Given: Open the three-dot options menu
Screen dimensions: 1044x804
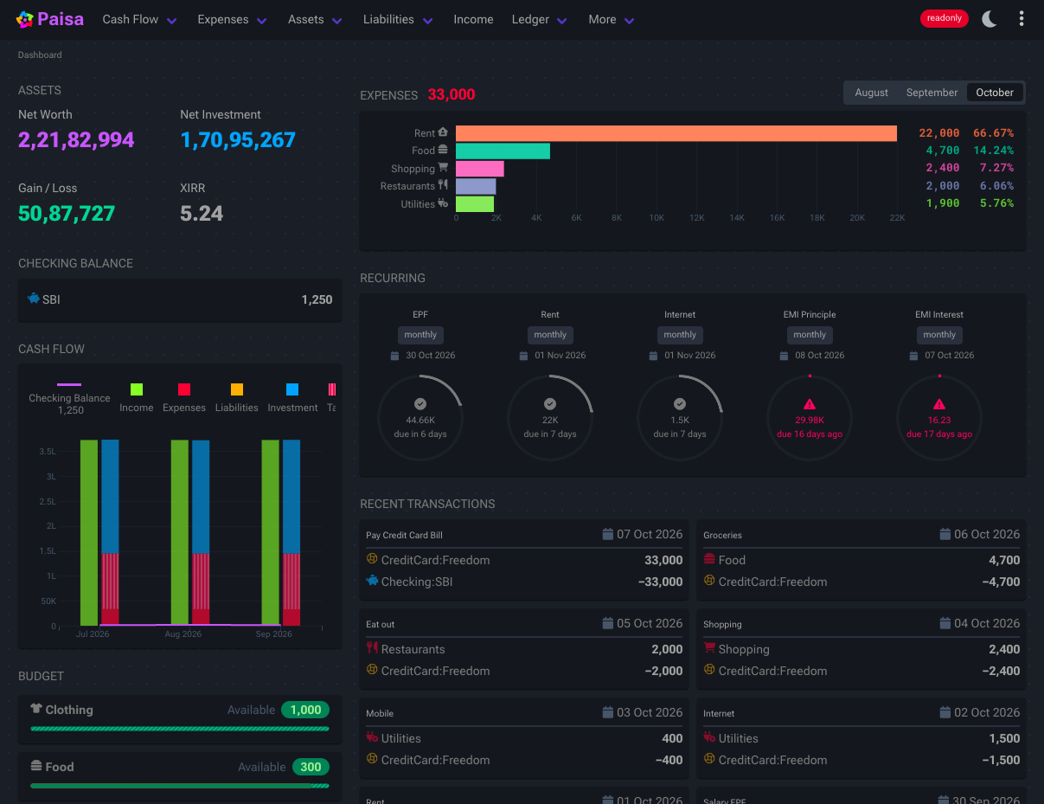Looking at the screenshot, I should tap(1022, 19).
